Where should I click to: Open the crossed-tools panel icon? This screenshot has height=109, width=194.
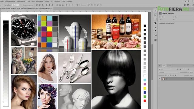156,35
